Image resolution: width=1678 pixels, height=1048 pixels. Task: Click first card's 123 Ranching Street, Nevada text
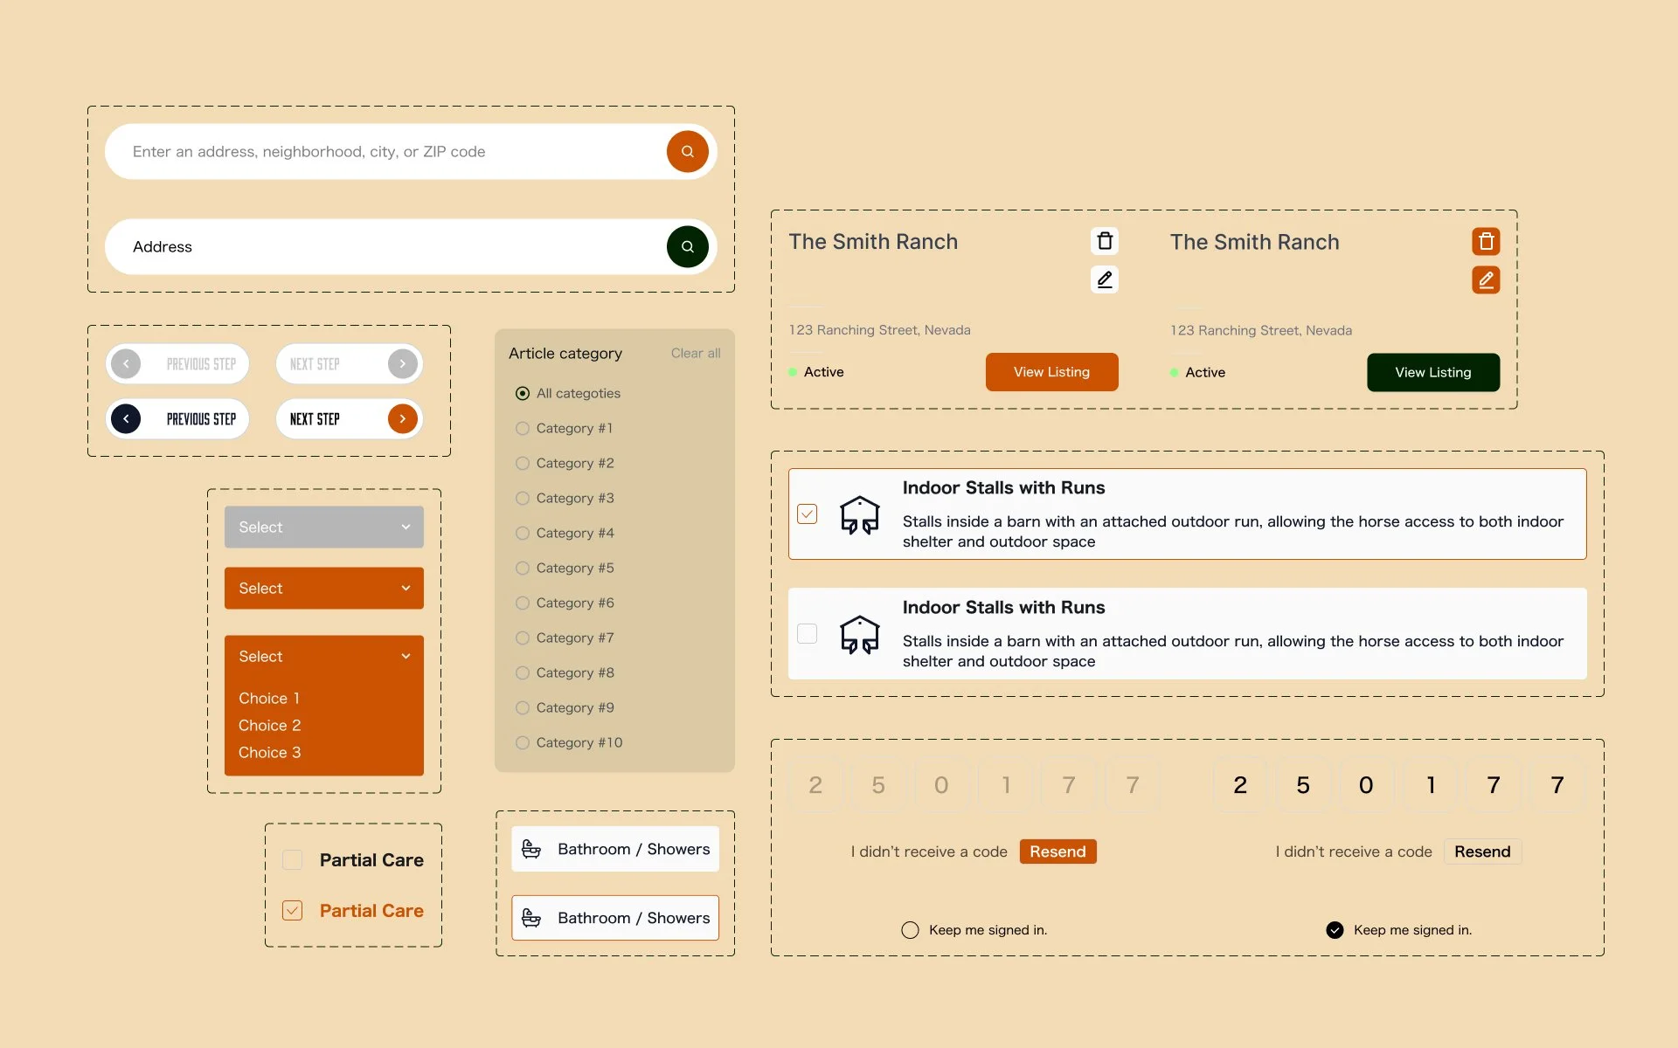(x=879, y=330)
